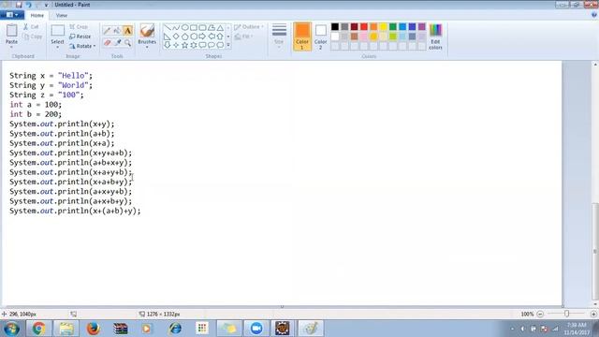Screen dimensions: 599x337
Task: Select the Text tool
Action: tap(127, 31)
